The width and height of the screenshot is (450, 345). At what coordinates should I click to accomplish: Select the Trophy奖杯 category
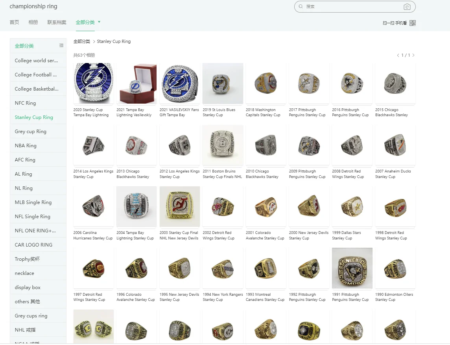click(38, 259)
